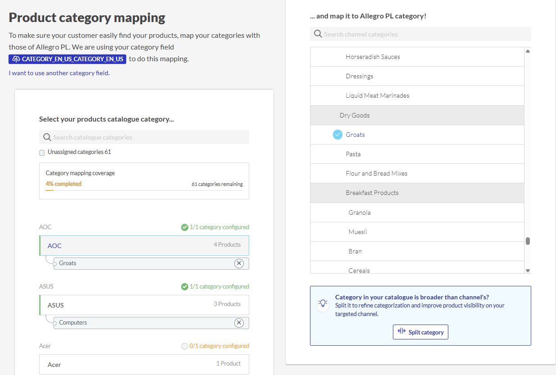Choose Muesli in the Allegro category list
Screen dimensions: 556x375
coord(358,232)
